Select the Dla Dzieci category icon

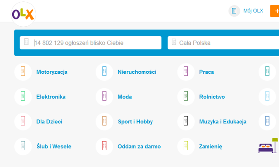click(23, 122)
